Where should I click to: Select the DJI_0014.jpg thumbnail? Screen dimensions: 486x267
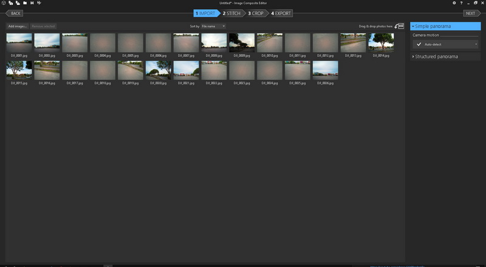click(380, 44)
